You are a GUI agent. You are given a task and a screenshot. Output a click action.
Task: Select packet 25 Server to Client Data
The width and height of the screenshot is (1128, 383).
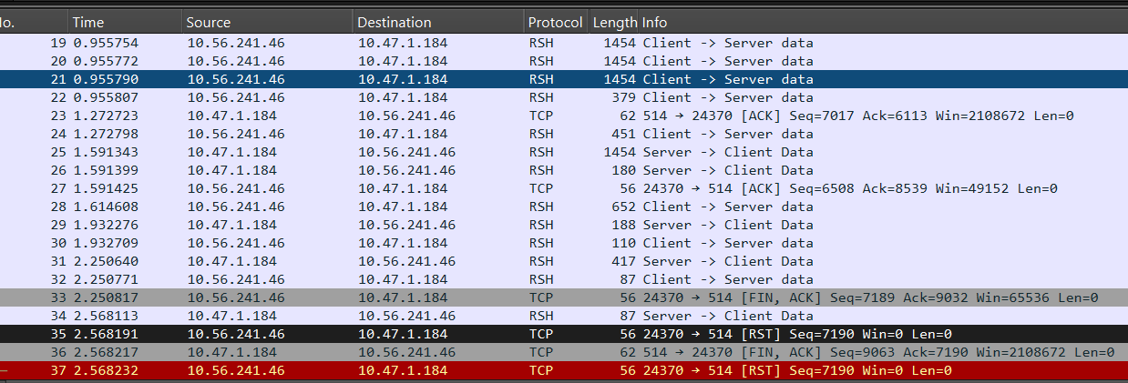[564, 152]
